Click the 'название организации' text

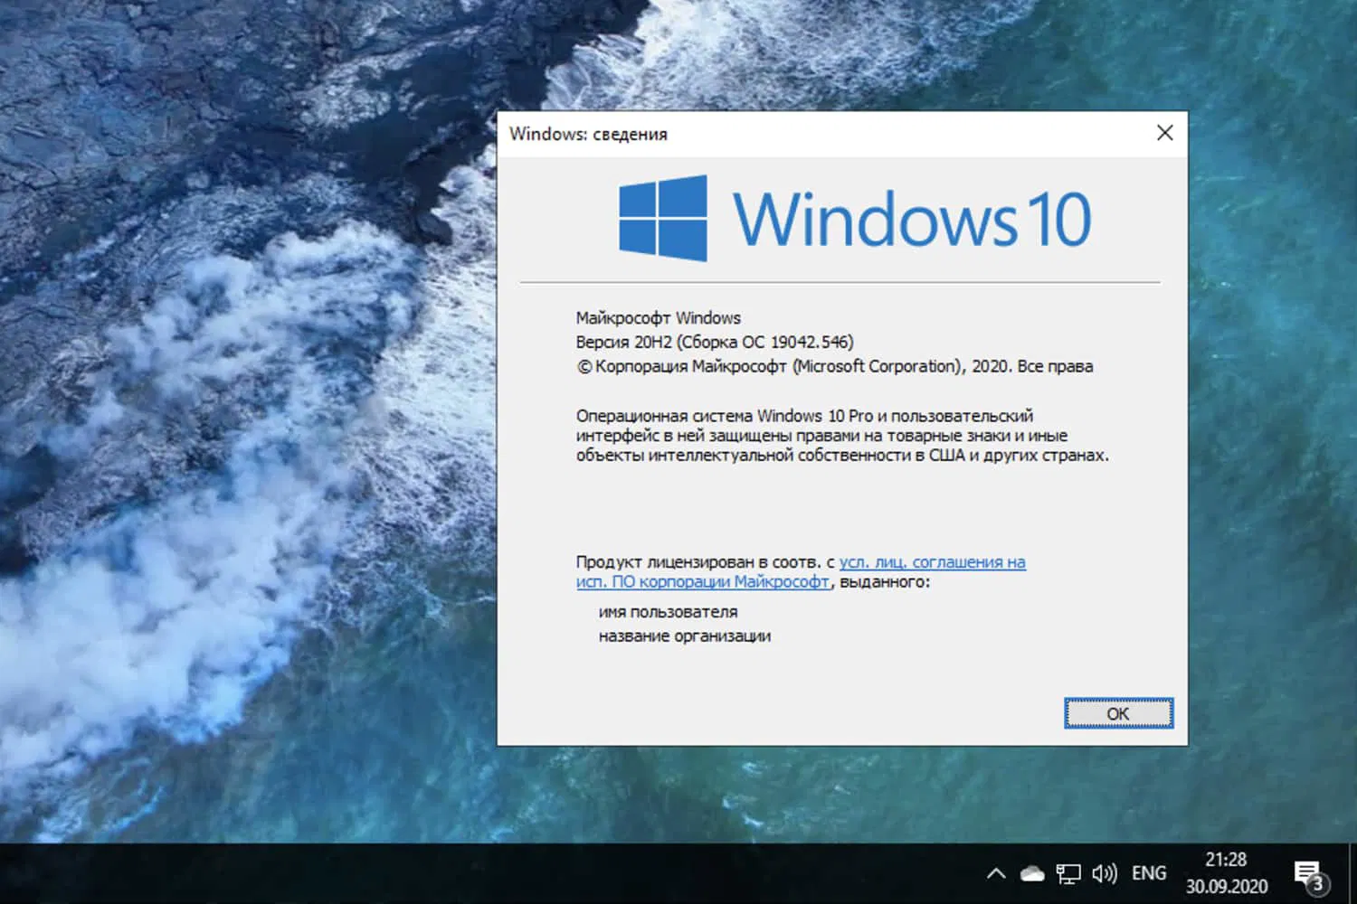tap(684, 636)
